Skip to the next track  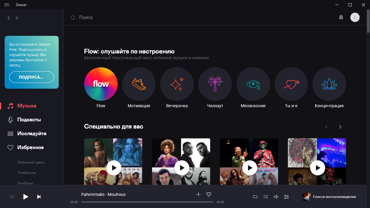[39, 197]
